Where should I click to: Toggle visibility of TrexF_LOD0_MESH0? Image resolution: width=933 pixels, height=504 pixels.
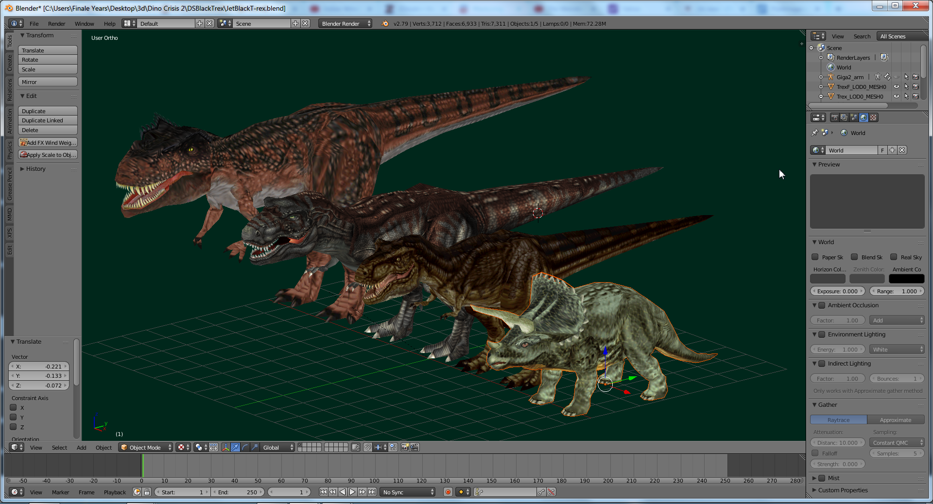(897, 86)
